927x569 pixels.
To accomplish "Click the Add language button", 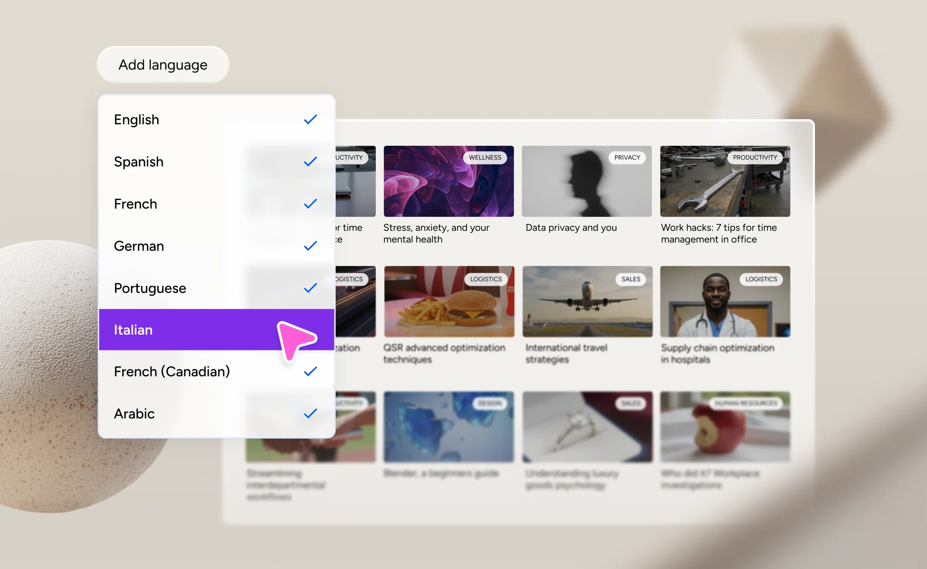I will click(x=163, y=65).
